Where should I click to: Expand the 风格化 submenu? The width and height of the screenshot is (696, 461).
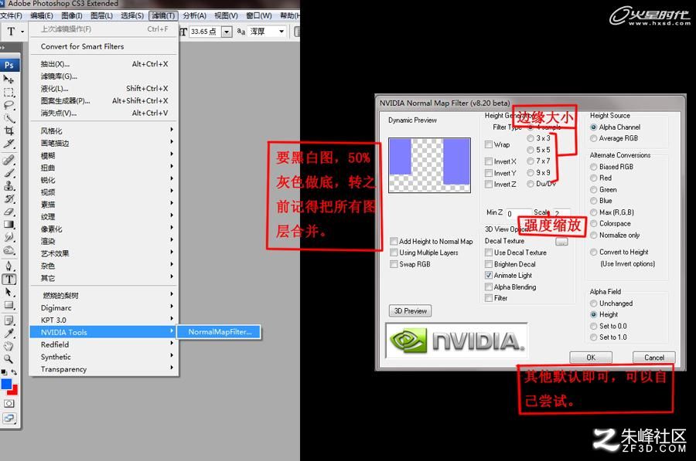pos(104,131)
